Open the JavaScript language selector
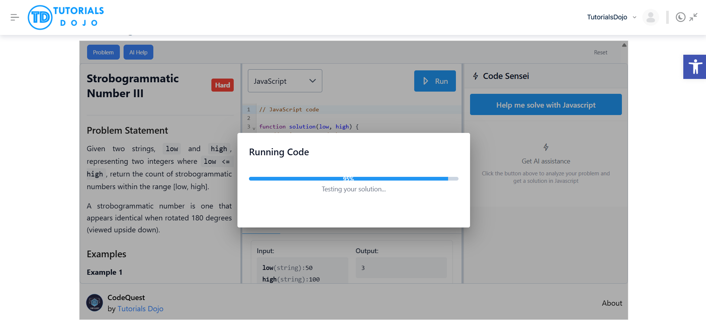The image size is (706, 328). (x=285, y=81)
